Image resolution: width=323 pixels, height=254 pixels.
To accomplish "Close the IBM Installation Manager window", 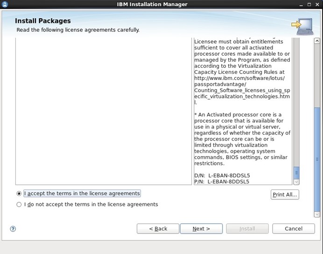I will (317, 4).
